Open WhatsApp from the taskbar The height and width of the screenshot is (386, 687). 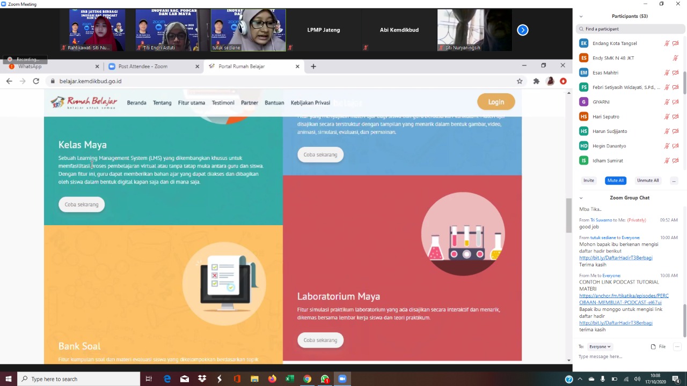point(325,379)
